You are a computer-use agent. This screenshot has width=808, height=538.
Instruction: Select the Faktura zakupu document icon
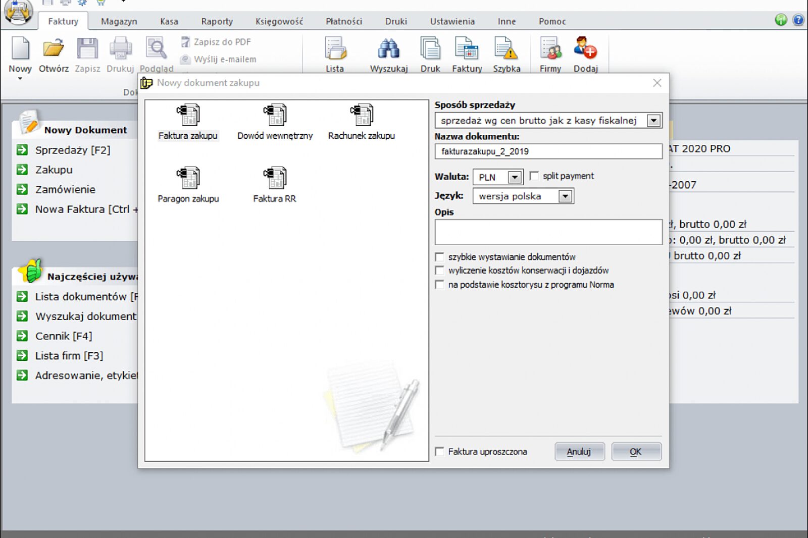(188, 116)
